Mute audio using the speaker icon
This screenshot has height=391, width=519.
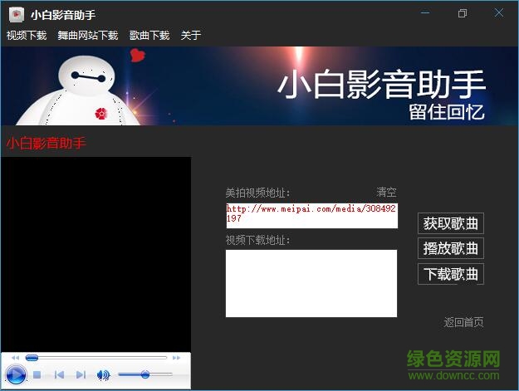[103, 374]
